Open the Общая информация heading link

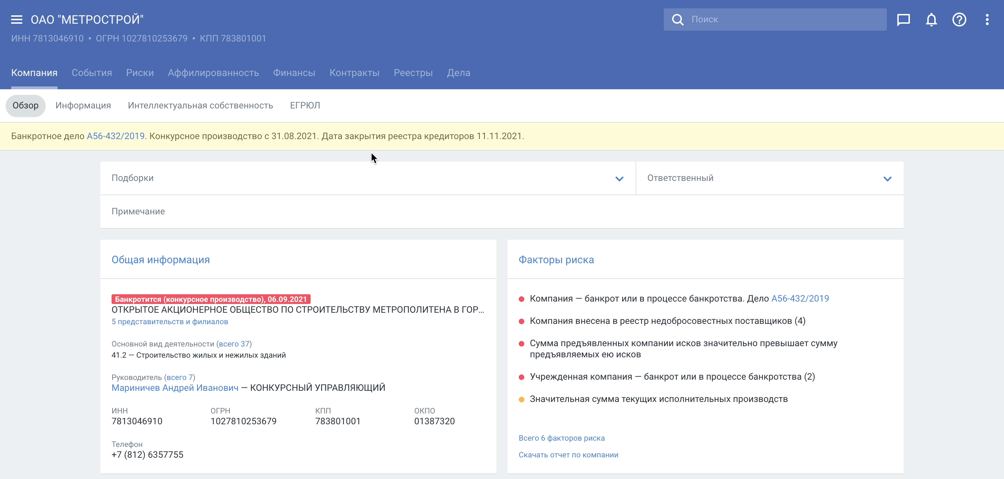point(161,260)
